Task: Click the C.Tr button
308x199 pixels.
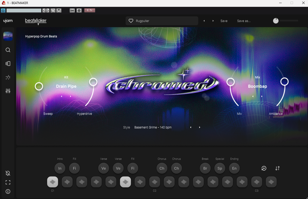Action: pos(90,10)
